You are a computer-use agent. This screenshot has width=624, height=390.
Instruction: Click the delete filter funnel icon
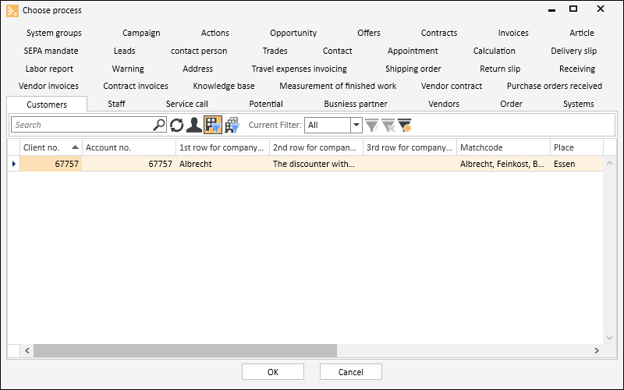388,125
